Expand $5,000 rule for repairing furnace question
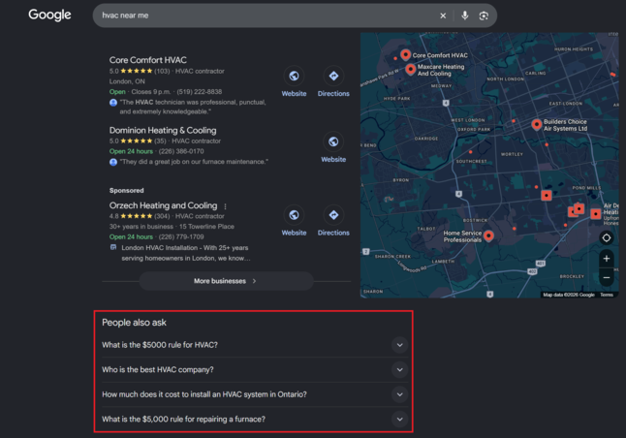This screenshot has height=438, width=626. click(255, 420)
